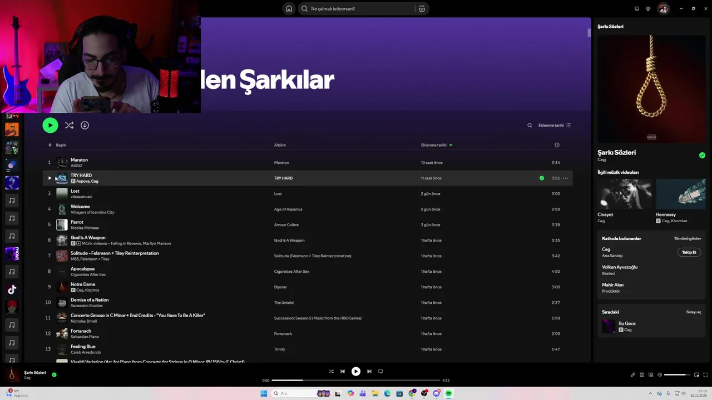
Task: Open File Explorer from the taskbar
Action: (375, 393)
